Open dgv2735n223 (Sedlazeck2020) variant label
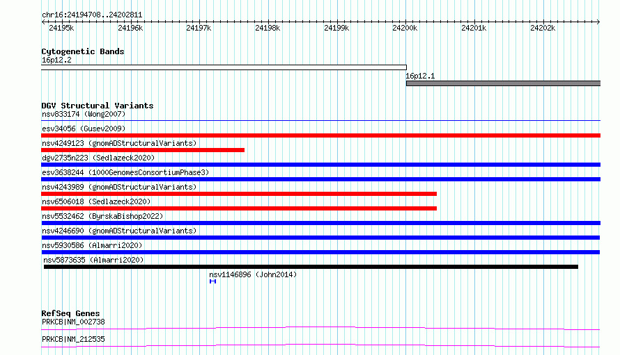The width and height of the screenshot is (620, 355). click(98, 158)
